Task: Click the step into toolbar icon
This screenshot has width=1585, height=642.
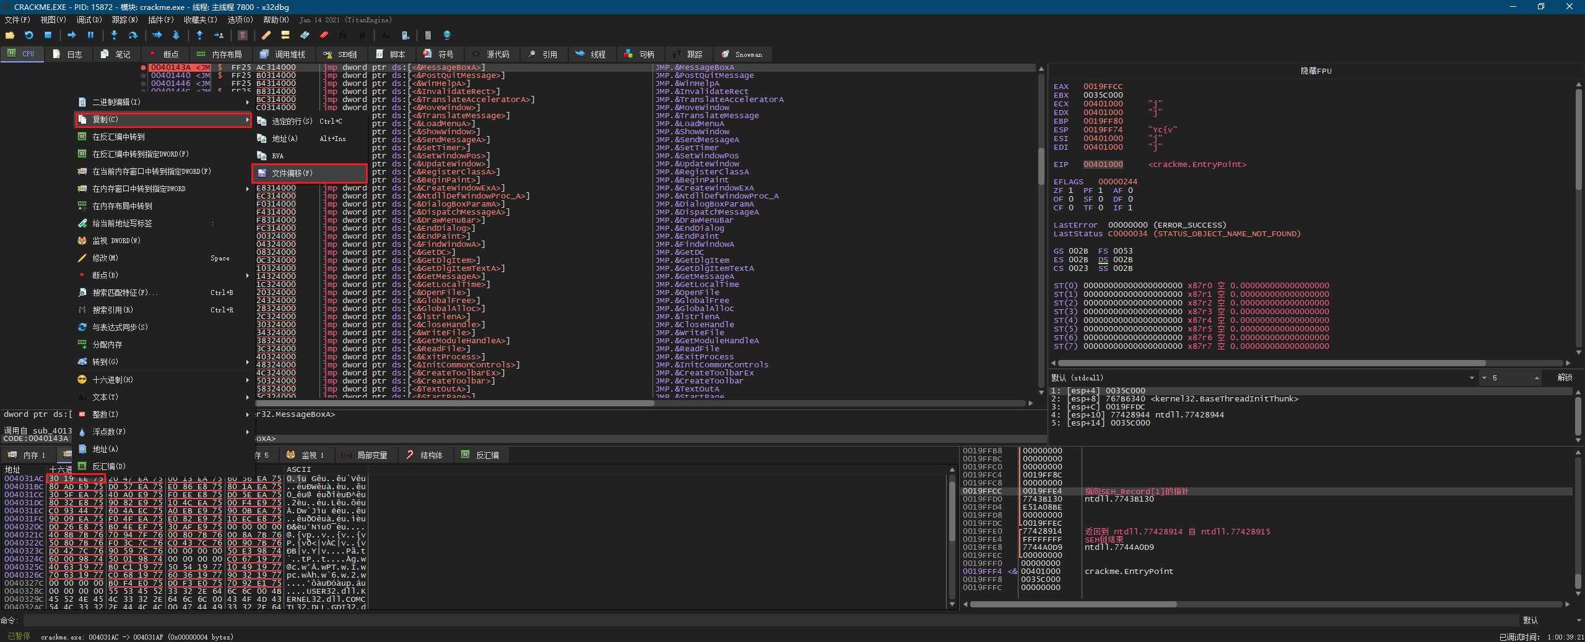Action: pos(114,35)
